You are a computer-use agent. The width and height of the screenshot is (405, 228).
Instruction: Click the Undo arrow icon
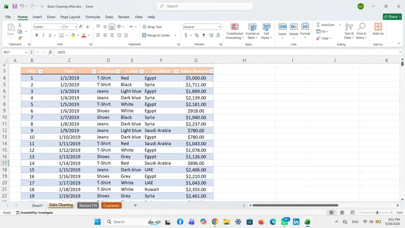[x=22, y=6]
